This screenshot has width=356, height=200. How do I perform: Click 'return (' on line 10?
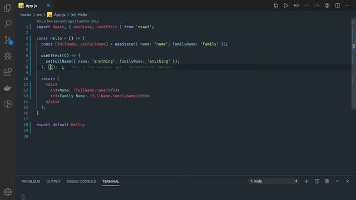pyautogui.click(x=50, y=79)
